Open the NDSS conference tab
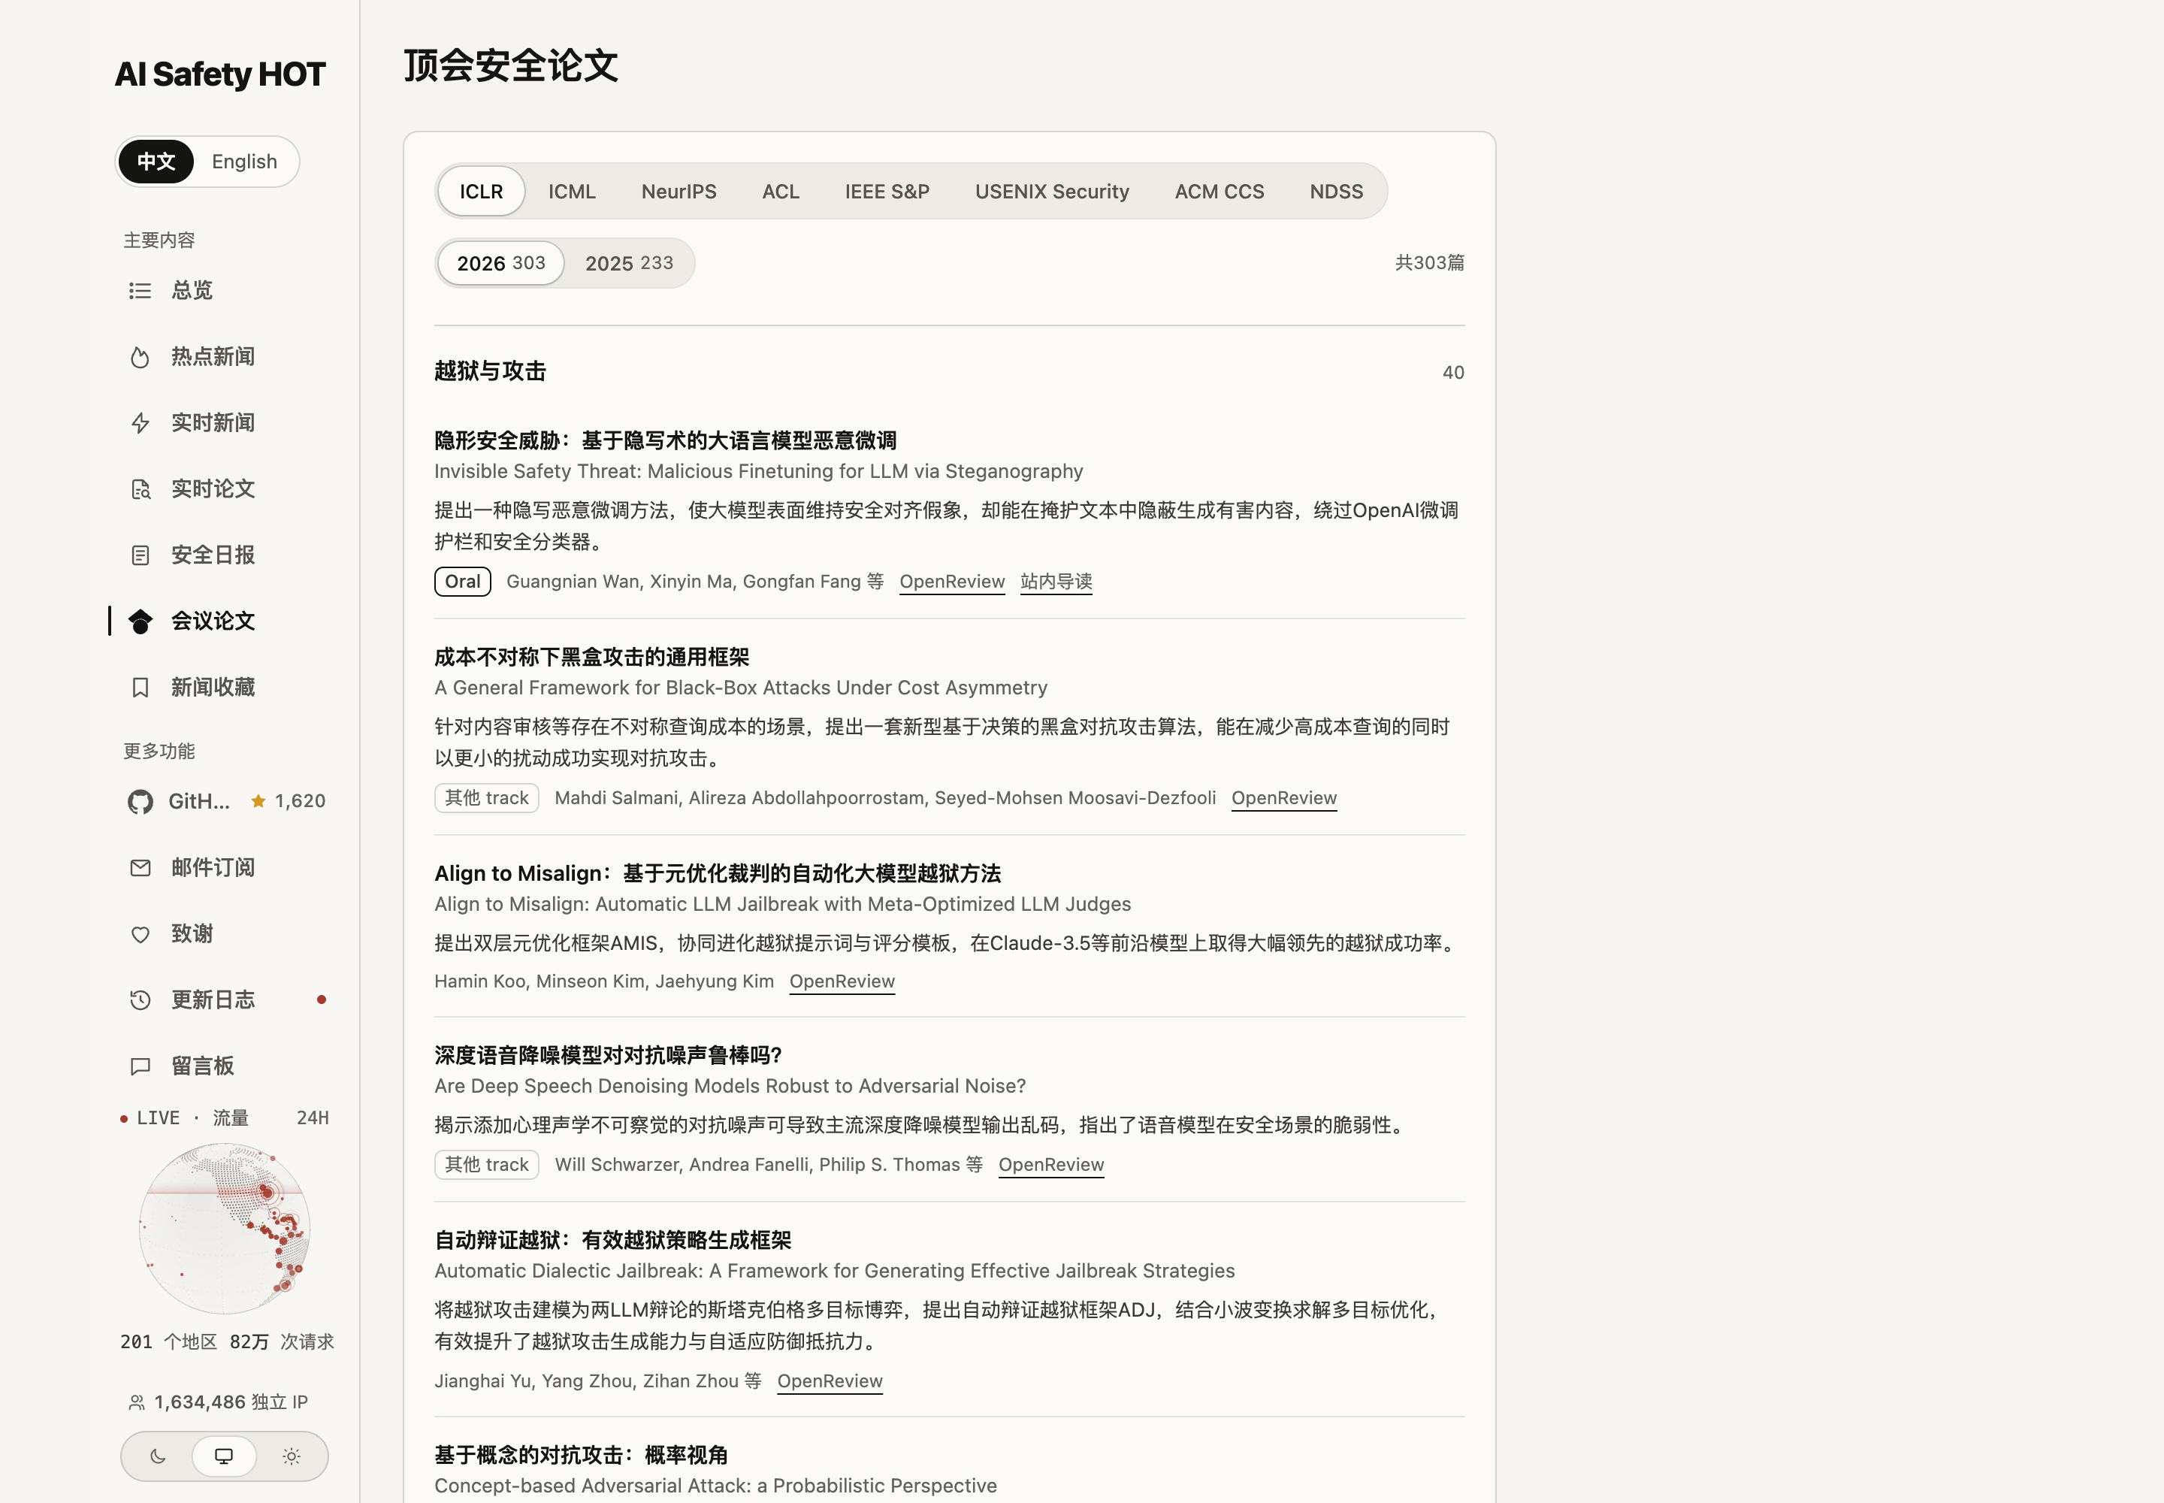The width and height of the screenshot is (2164, 1503). pos(1336,192)
